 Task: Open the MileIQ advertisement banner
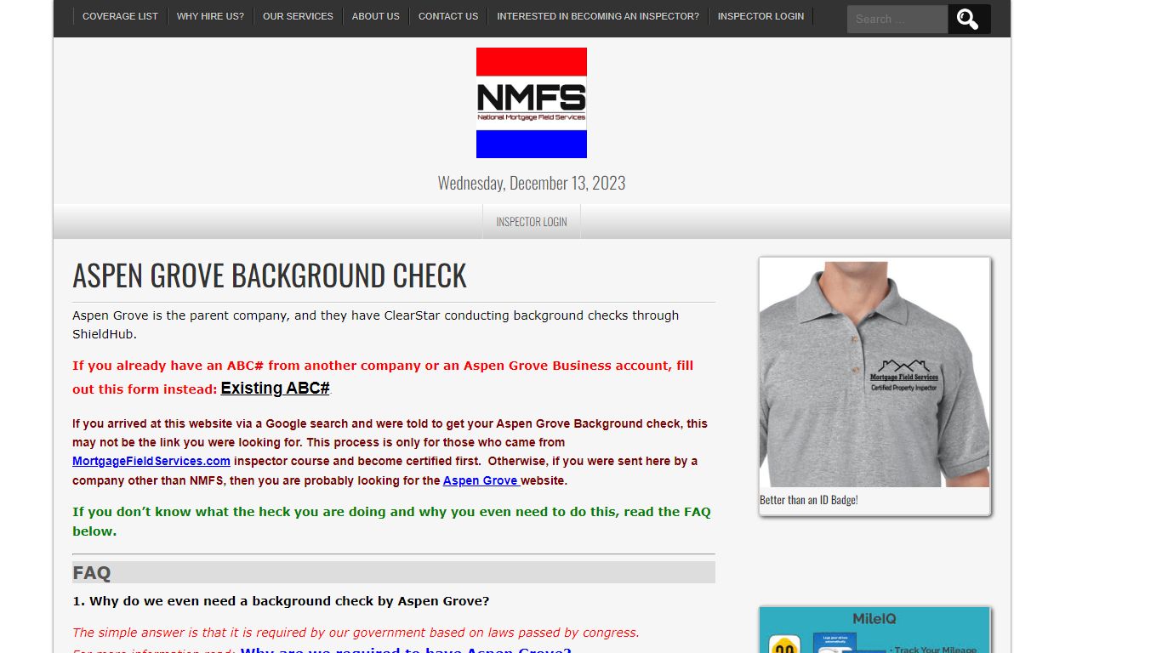coord(874,630)
